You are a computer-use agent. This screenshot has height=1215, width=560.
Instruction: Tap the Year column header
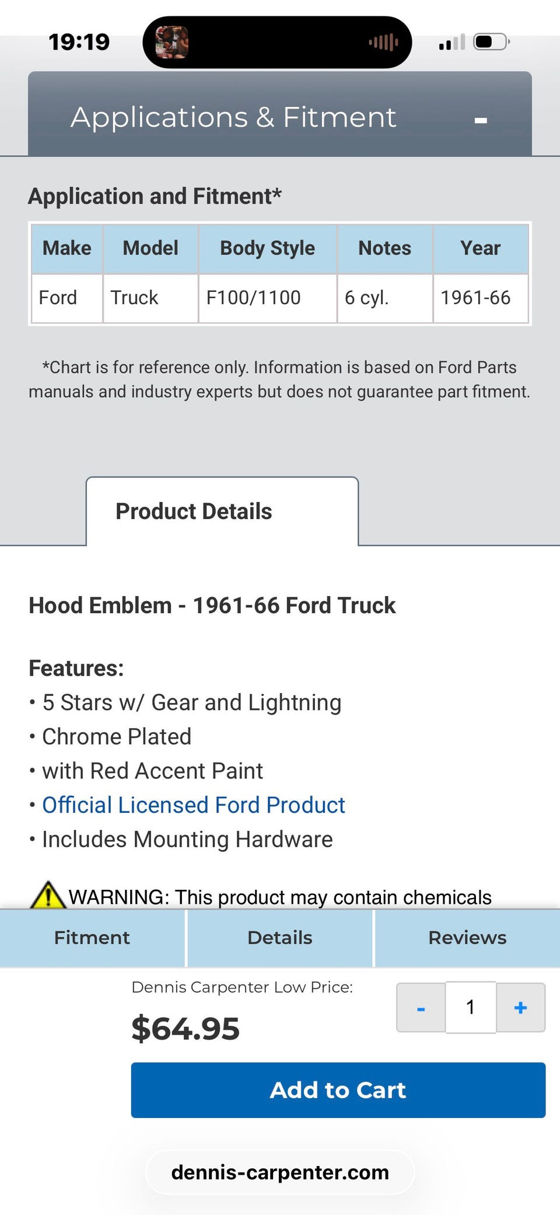(480, 248)
